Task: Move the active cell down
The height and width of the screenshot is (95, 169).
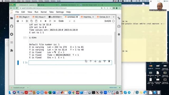Action: (x=95, y=61)
